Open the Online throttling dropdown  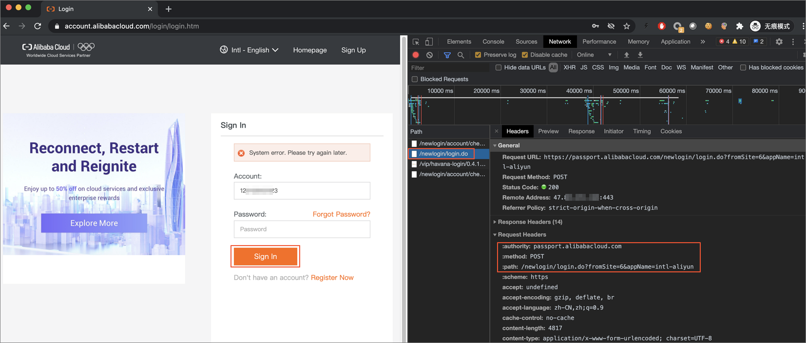pos(594,55)
